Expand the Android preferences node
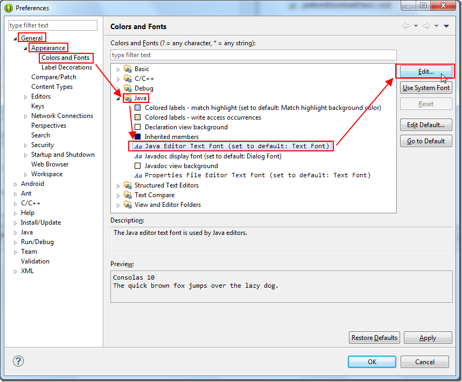This screenshot has height=382, width=462. click(15, 184)
